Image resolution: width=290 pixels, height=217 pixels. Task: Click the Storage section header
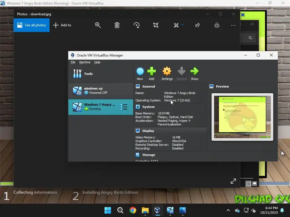[149, 155]
